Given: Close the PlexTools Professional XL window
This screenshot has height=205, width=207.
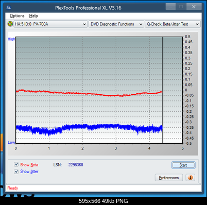Looking at the screenshot, I should point(194,7).
